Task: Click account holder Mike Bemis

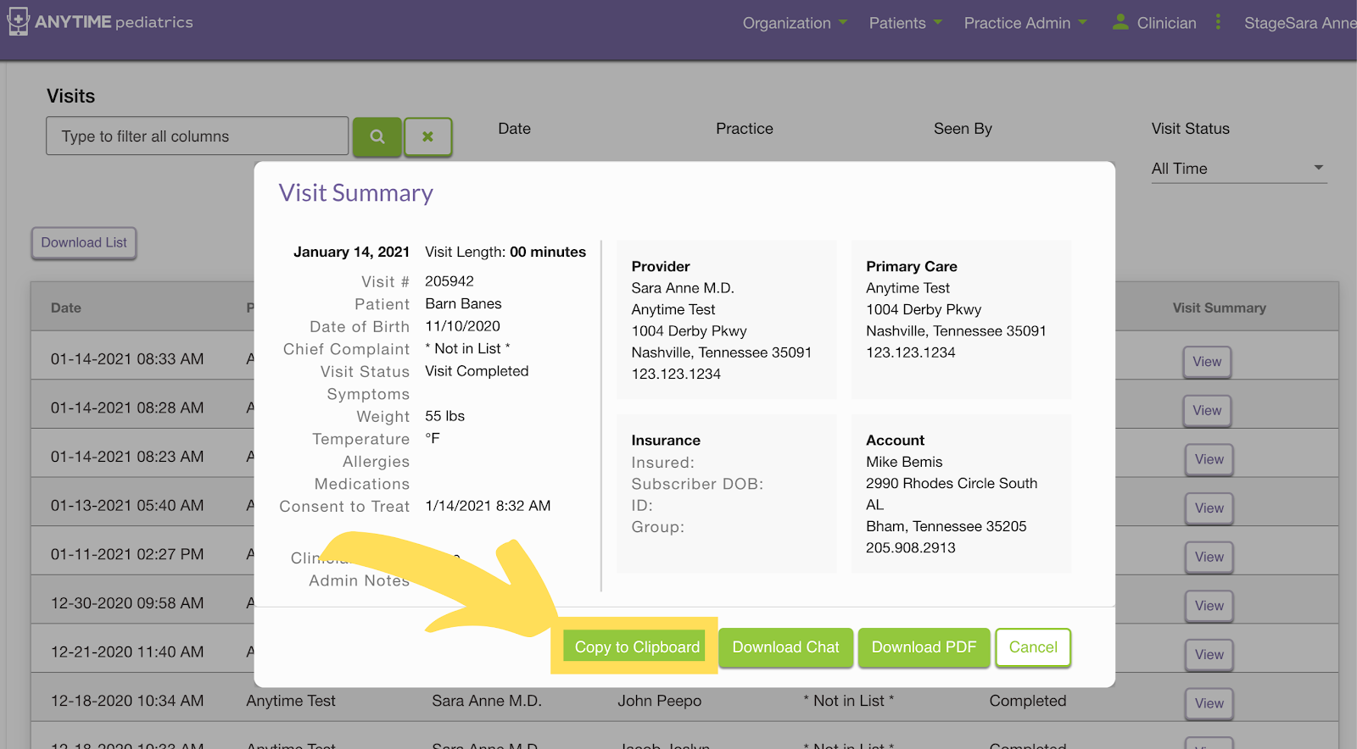Action: coord(904,462)
